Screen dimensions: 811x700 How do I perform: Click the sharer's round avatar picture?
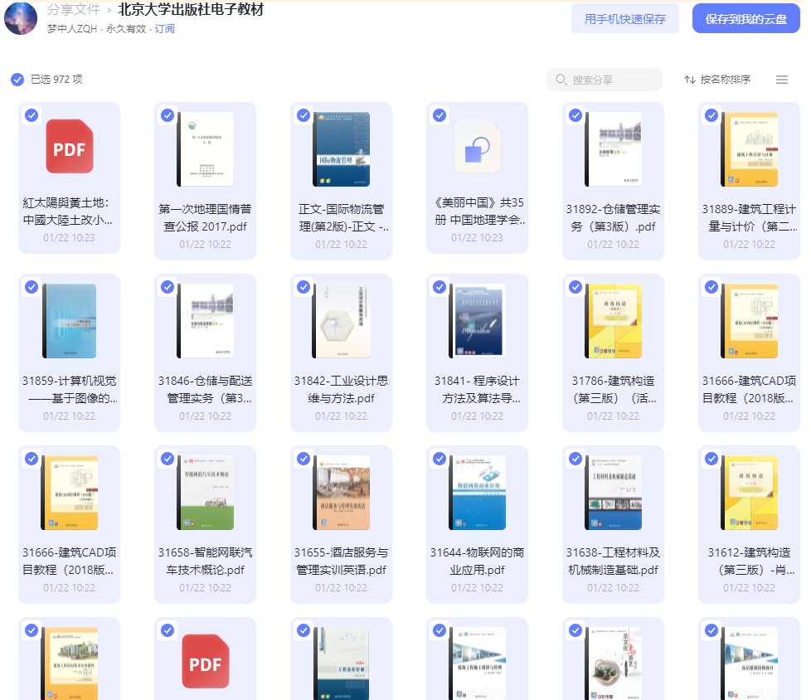coord(21,18)
